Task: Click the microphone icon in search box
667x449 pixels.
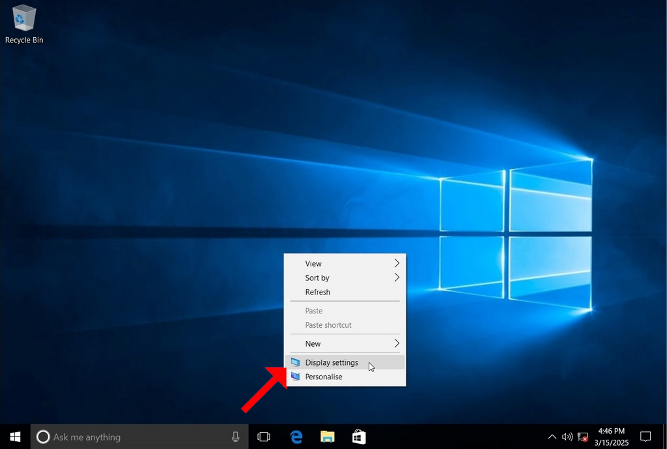Action: click(235, 437)
